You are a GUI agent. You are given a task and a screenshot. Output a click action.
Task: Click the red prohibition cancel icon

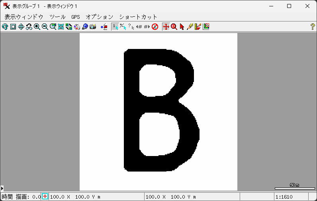pyautogui.click(x=155, y=27)
